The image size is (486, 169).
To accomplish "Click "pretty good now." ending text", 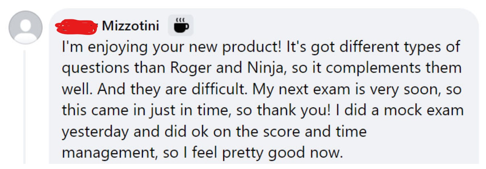I will coord(282,153).
